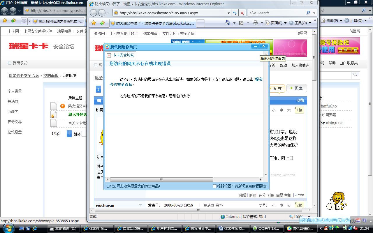Image resolution: width=373 pixels, height=233 pixels.
Task: Minimize the 腾讯网迷你首页 popup
Action: (x=256, y=46)
